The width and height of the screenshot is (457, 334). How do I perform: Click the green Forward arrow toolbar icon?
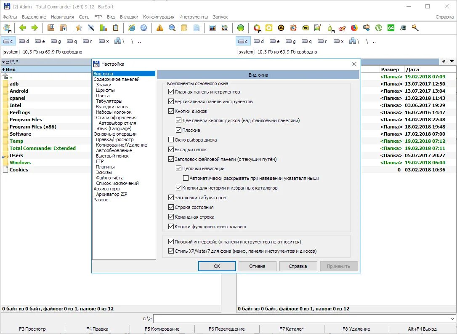pyautogui.click(x=35, y=28)
